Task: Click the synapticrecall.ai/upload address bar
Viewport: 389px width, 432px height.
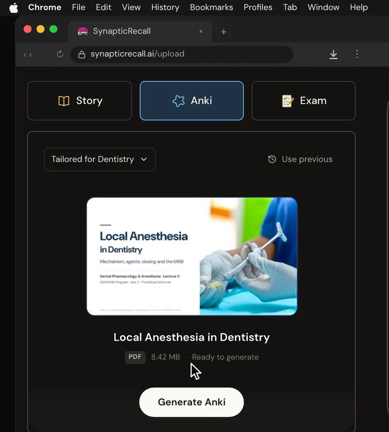Action: pyautogui.click(x=182, y=54)
